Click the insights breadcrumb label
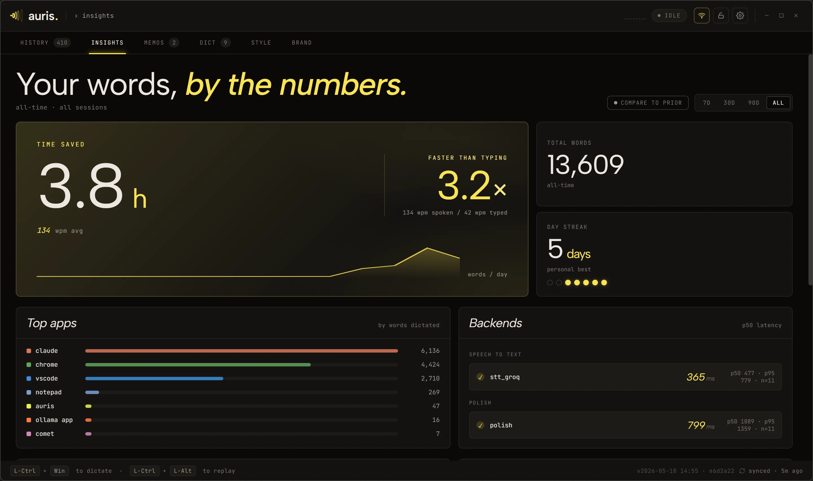This screenshot has width=813, height=481. click(98, 16)
